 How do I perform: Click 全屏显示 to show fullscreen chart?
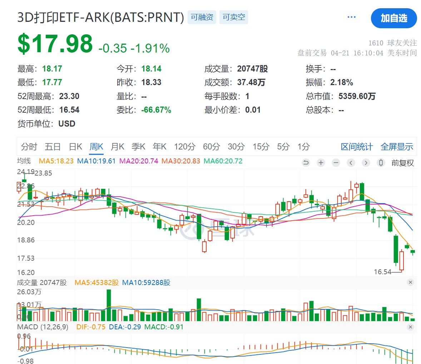click(397, 147)
